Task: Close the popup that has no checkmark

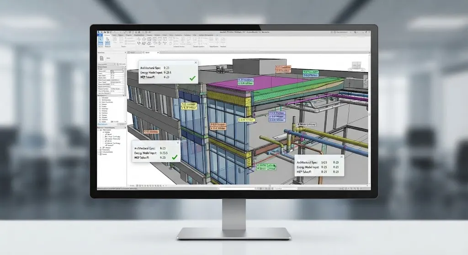Action: pos(341,156)
